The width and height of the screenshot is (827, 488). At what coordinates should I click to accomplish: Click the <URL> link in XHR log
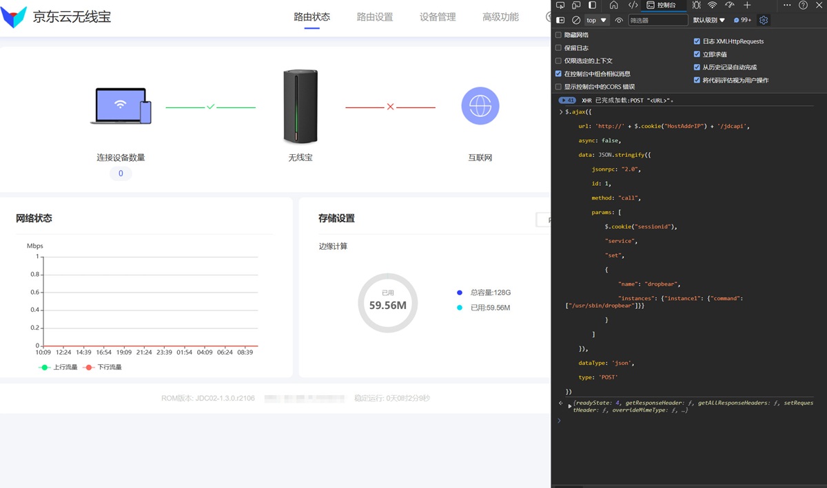point(660,100)
